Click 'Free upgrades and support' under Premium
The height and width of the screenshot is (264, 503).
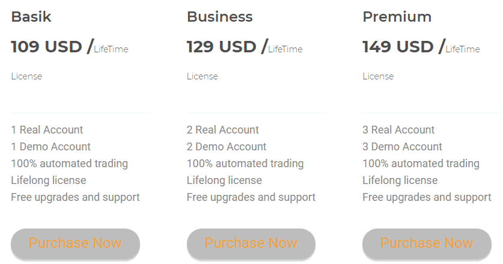pos(427,197)
